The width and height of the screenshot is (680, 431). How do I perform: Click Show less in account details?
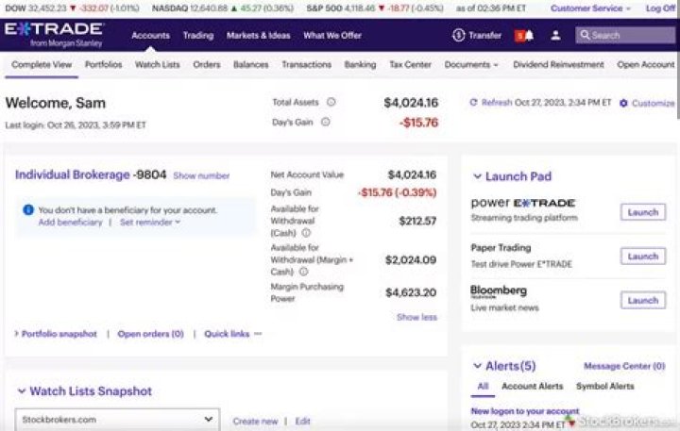[416, 317]
